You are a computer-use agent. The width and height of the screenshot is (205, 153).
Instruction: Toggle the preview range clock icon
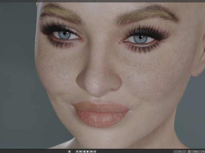(x=189, y=151)
